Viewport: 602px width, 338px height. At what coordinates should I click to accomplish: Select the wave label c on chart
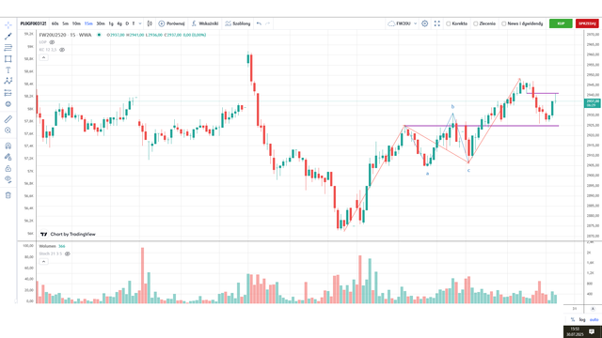point(468,170)
